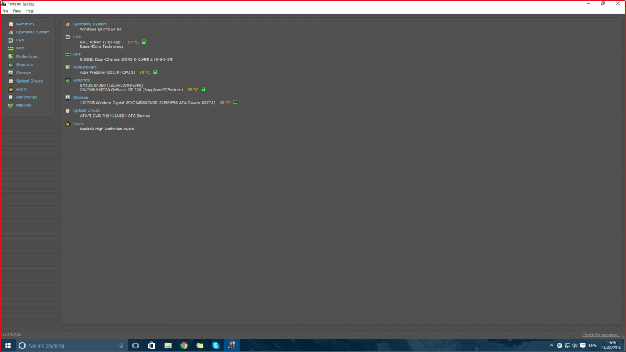Open the Graphics heading link in summary
626x352 pixels.
[81, 80]
